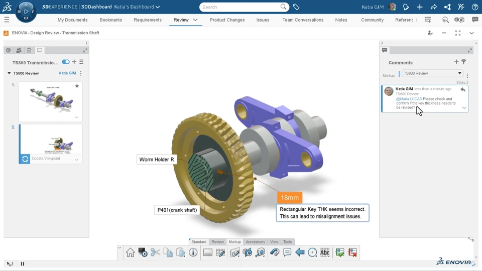Click the scissors Cut icon
This screenshot has height=271, width=482.
click(x=155, y=252)
